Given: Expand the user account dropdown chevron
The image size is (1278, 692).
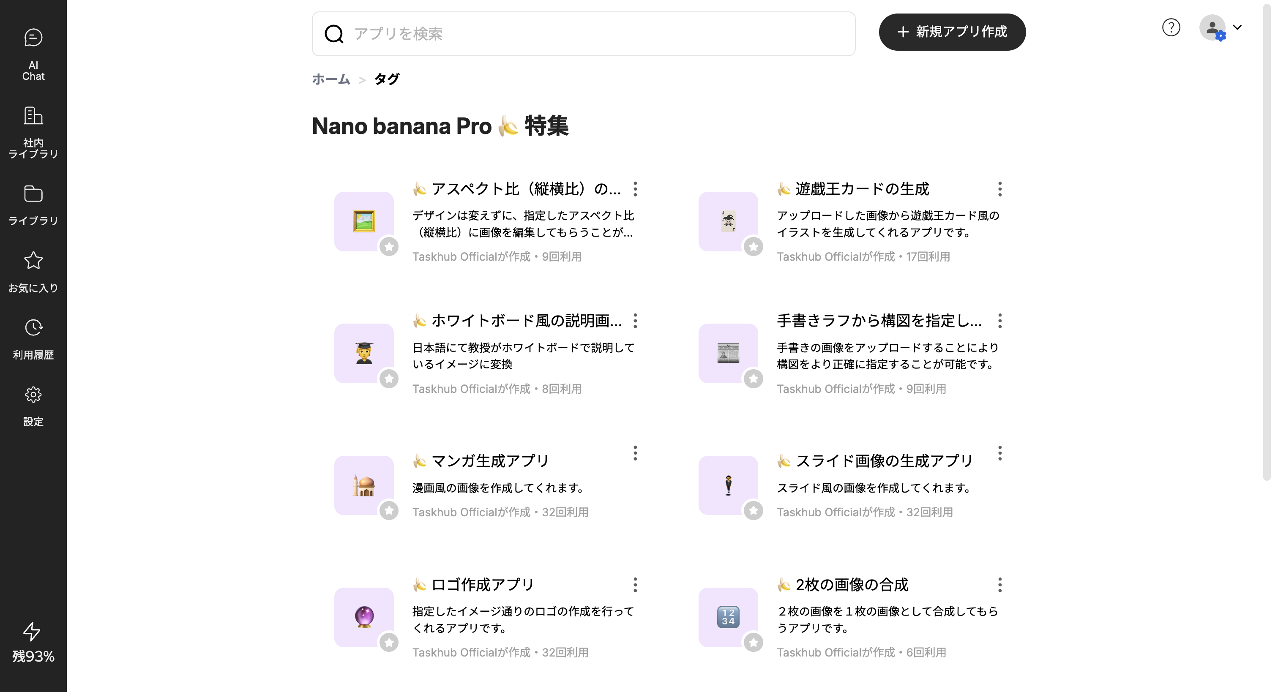Looking at the screenshot, I should pos(1237,27).
